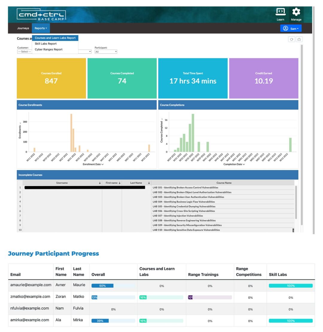Click the cmd+ctrl Base Camp logo
The image size is (323, 332).
click(x=41, y=14)
